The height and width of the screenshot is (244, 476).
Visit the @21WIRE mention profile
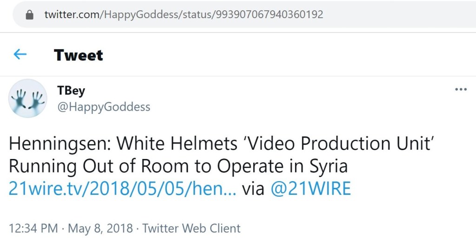(311, 189)
